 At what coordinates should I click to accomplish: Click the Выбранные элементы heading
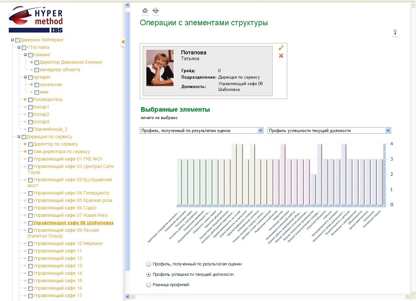tap(175, 109)
